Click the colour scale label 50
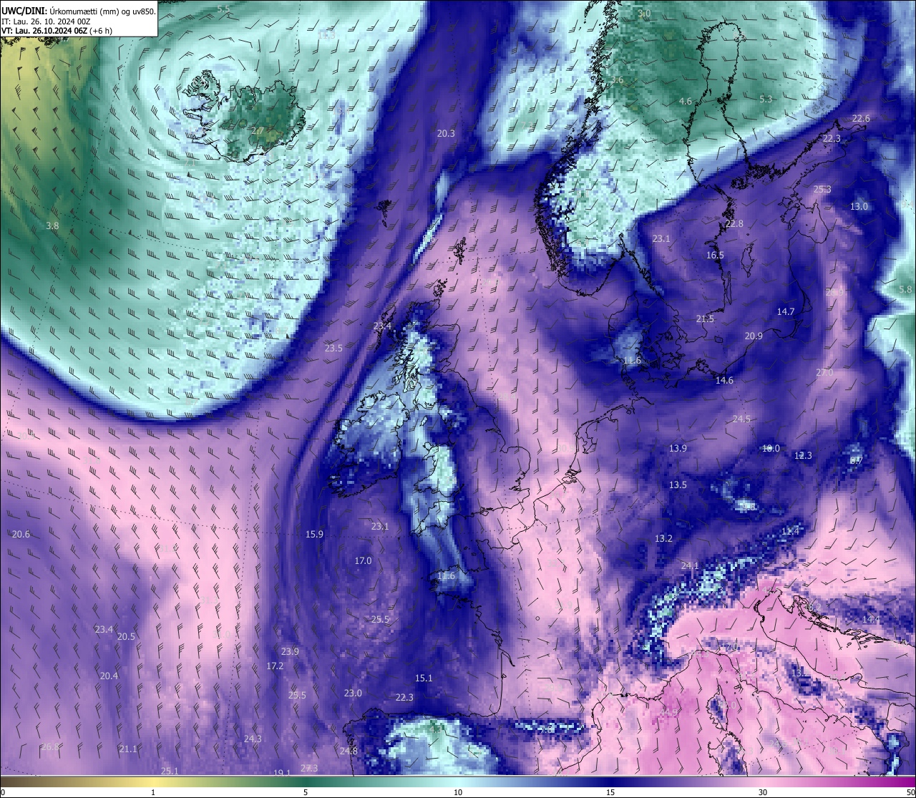Viewport: 916px width, 798px height. point(910,792)
